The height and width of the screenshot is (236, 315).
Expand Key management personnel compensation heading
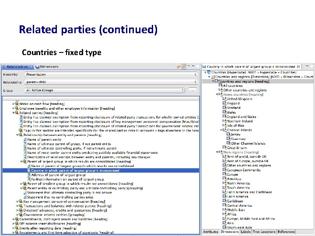[x=17, y=201]
